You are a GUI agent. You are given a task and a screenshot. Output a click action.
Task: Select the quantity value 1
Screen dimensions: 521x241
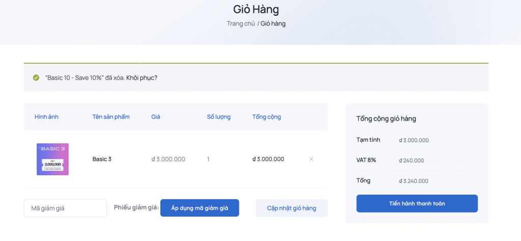(208, 159)
